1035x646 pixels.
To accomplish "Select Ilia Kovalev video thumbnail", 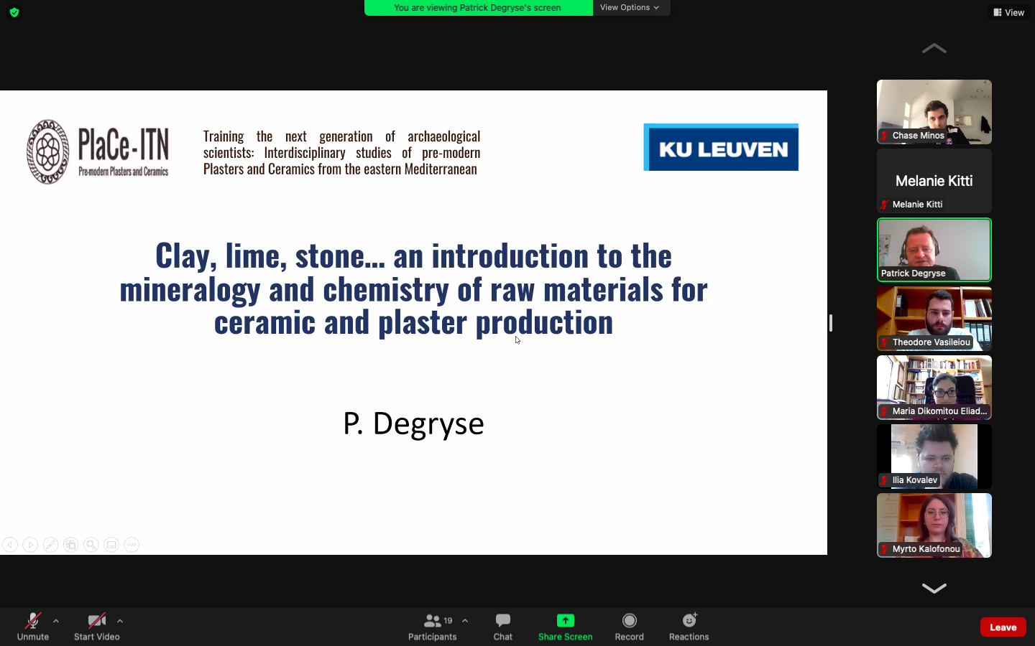I will coord(934,457).
